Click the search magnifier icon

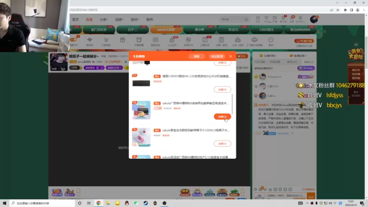click(x=246, y=19)
